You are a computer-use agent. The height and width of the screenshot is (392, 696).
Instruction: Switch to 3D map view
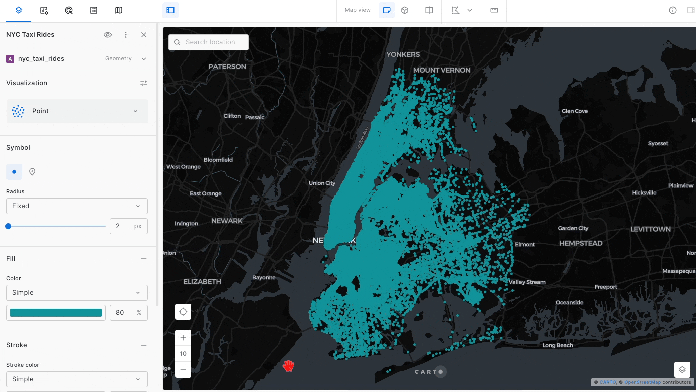(405, 10)
